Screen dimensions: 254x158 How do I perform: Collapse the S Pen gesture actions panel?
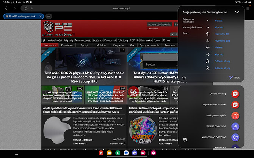[x=237, y=12]
